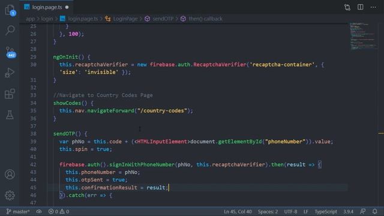The height and width of the screenshot is (216, 384).
Task: Click the "phoneNumber" string on line 39
Action: click(x=285, y=142)
